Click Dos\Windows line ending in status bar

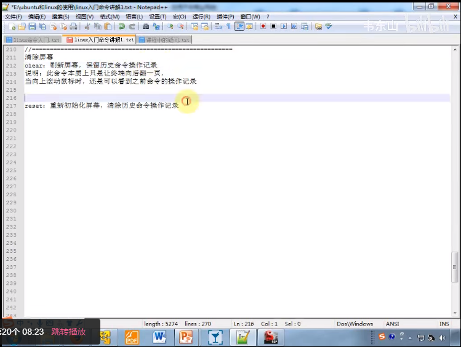click(x=355, y=324)
